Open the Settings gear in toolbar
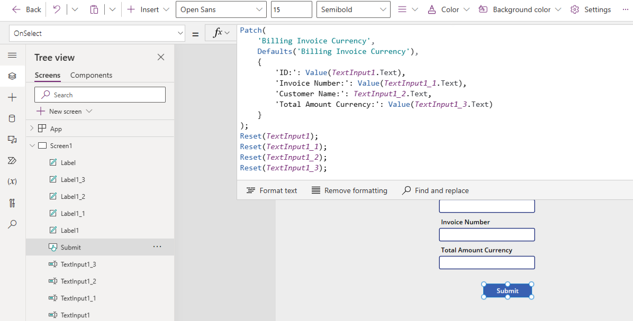 [x=575, y=9]
